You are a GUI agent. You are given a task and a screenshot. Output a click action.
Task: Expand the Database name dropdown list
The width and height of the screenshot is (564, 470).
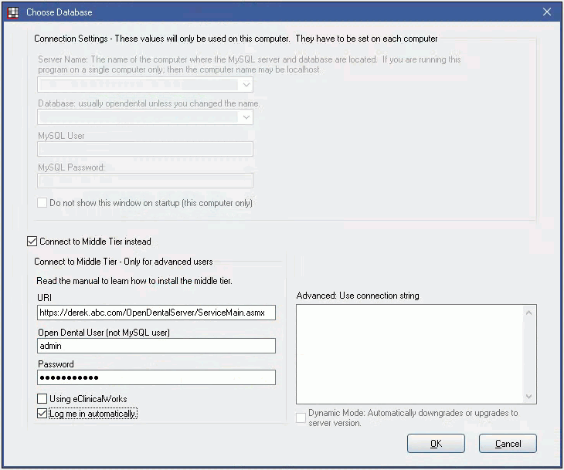[246, 117]
